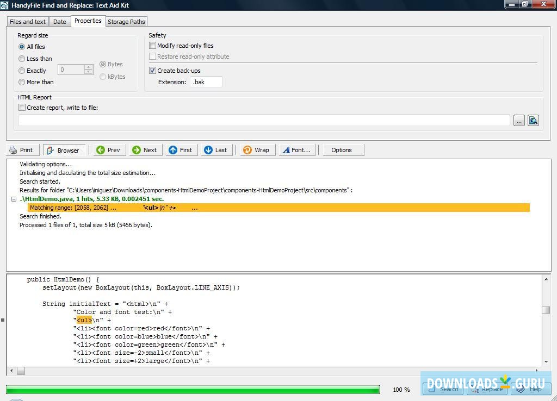557x401 pixels.
Task: Click the code preview scroll down arrow
Action: pos(546,362)
